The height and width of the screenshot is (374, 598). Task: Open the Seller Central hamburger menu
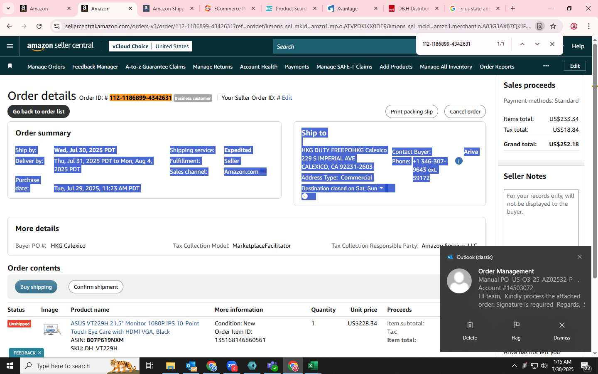pos(10,46)
